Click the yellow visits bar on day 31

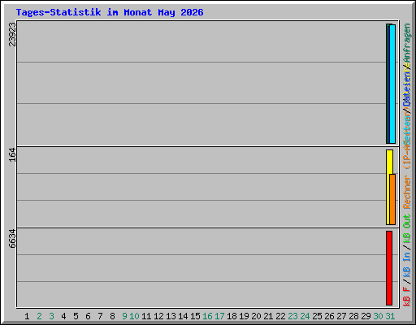[x=388, y=187]
